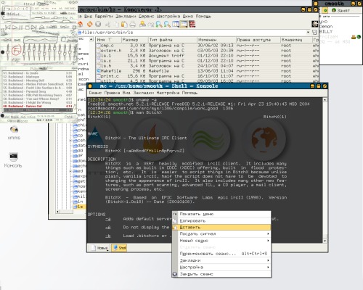Viewport: 363px width, 290px height.
Task: Choose Переименовать сеанс in the context menu
Action: click(x=221, y=254)
